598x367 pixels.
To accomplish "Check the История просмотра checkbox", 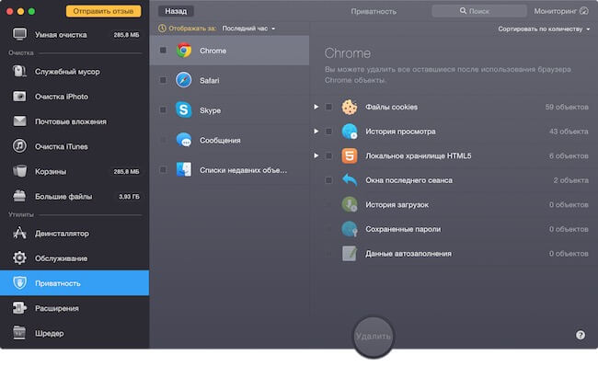I will (x=328, y=132).
